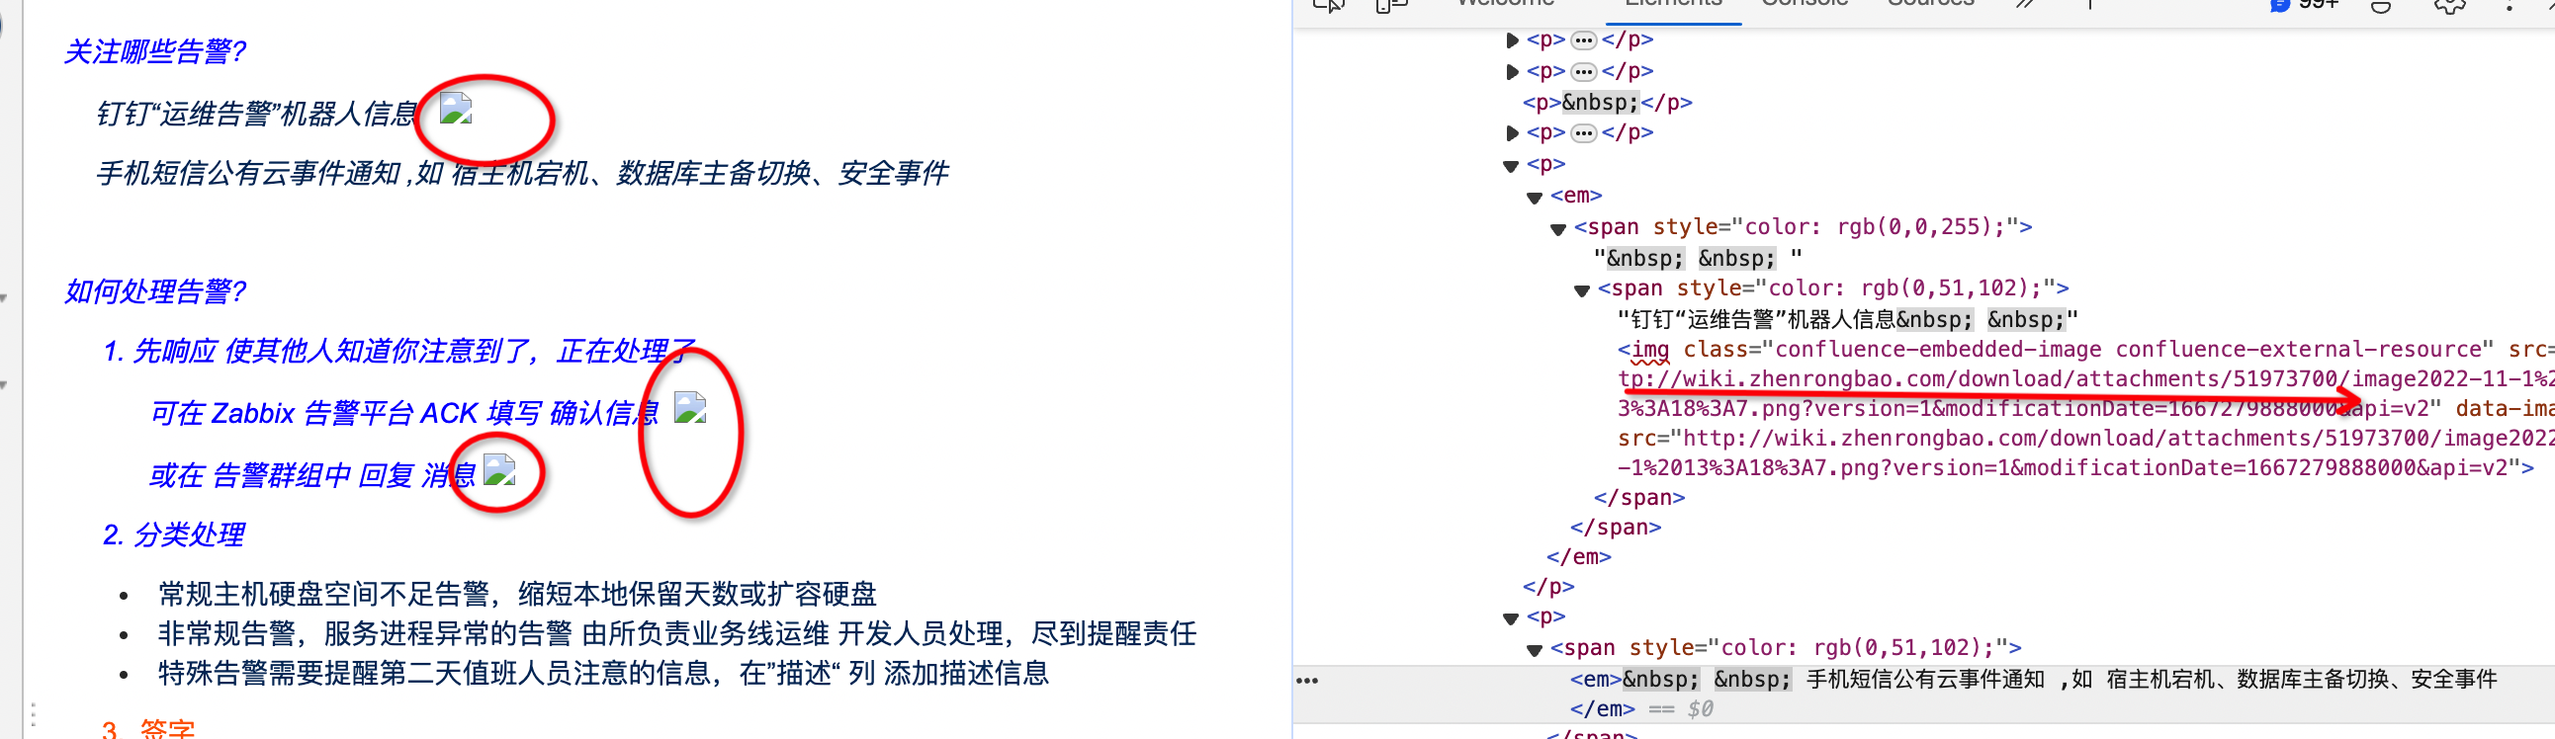Click the ellipsis in the <p> row just below <p>&nbsp;</p>
Viewport: 2555px width, 739px height.
[1584, 132]
